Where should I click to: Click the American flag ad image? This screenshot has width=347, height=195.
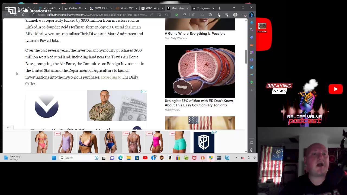[200, 123]
